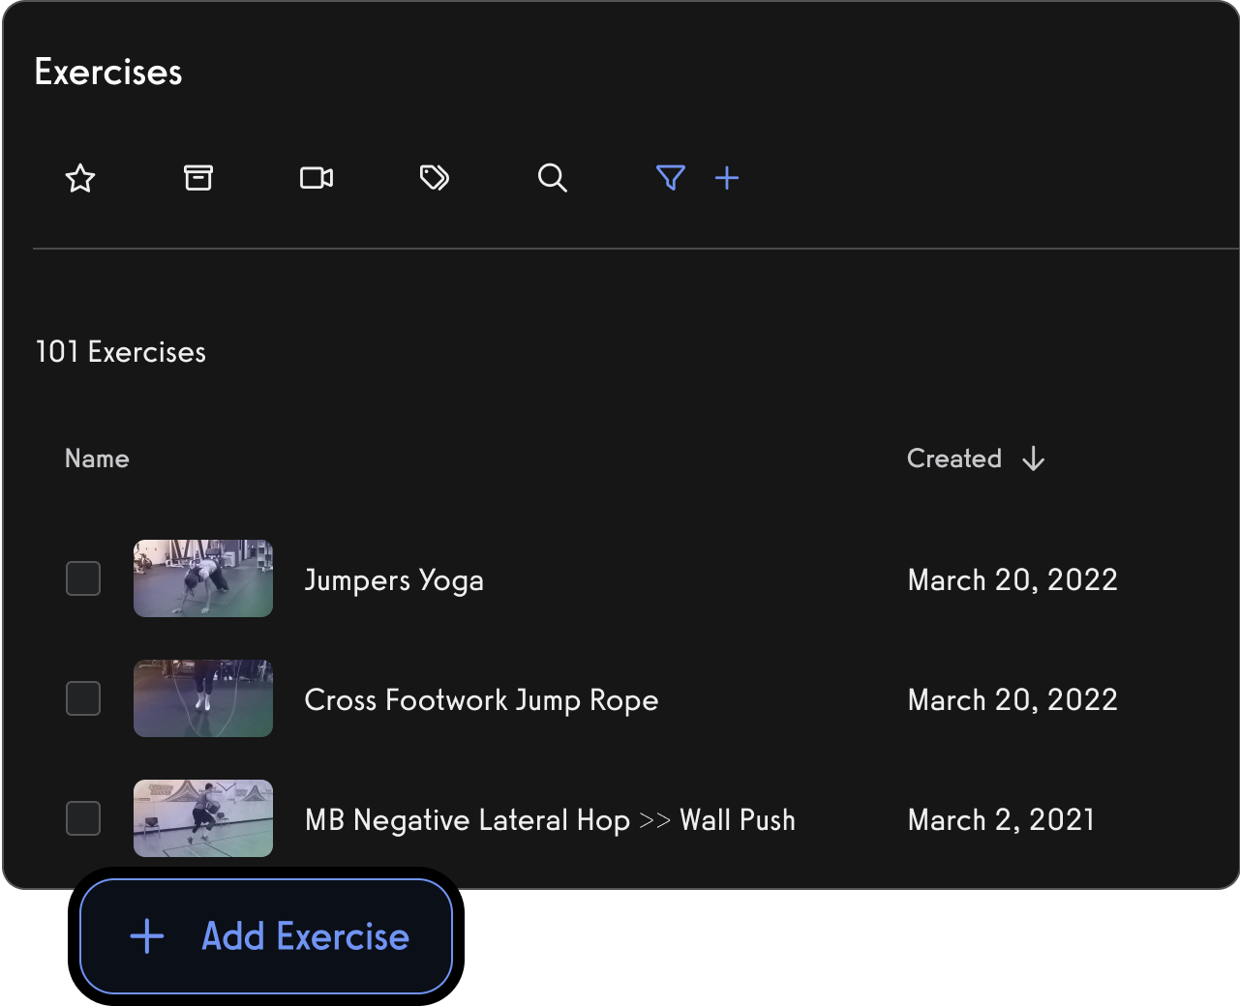This screenshot has width=1240, height=1006.
Task: Click the Cross Footwork Jump Rope thumbnail
Action: point(203,698)
